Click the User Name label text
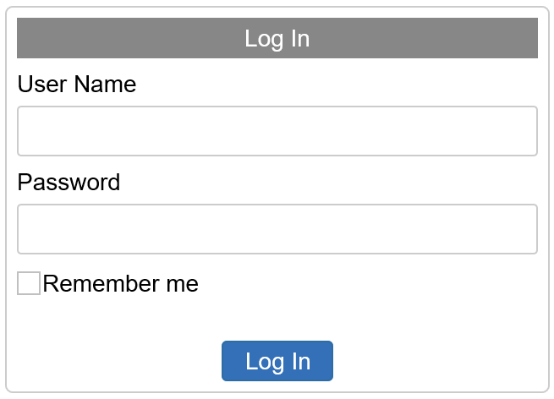Image resolution: width=554 pixels, height=399 pixels. pyautogui.click(x=76, y=85)
